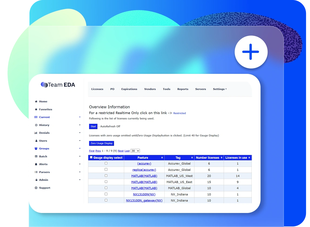The height and width of the screenshot is (227, 310).
Task: Open the replica(accurev) feature link
Action: [144, 170]
